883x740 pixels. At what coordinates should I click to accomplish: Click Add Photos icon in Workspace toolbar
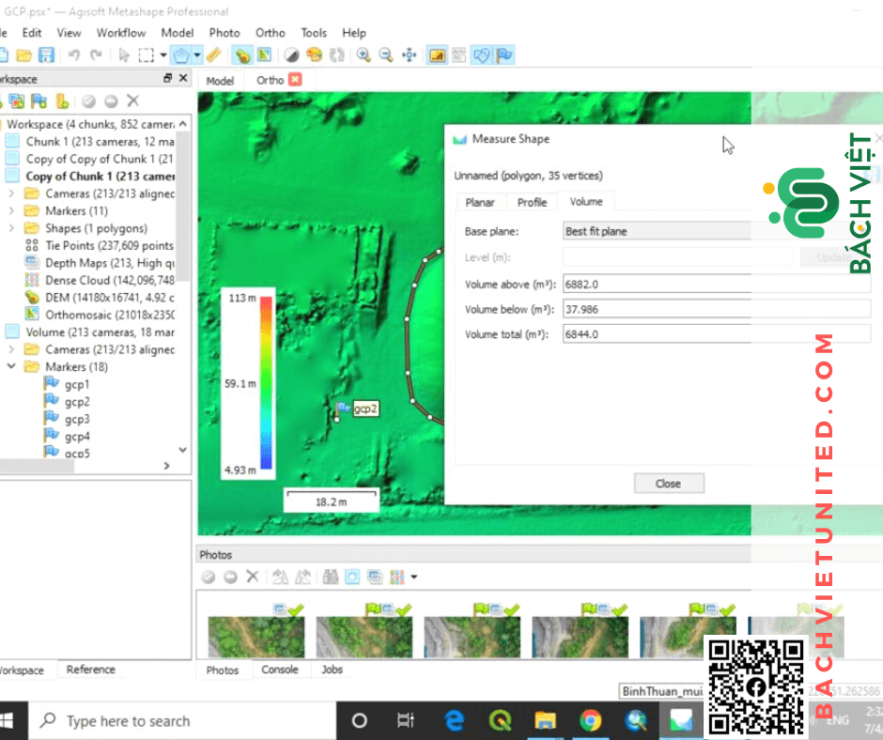tap(17, 101)
